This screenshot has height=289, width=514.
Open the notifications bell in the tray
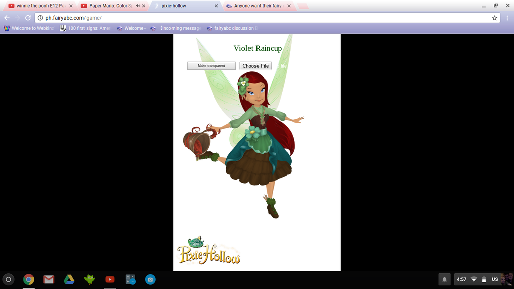[x=444, y=279]
